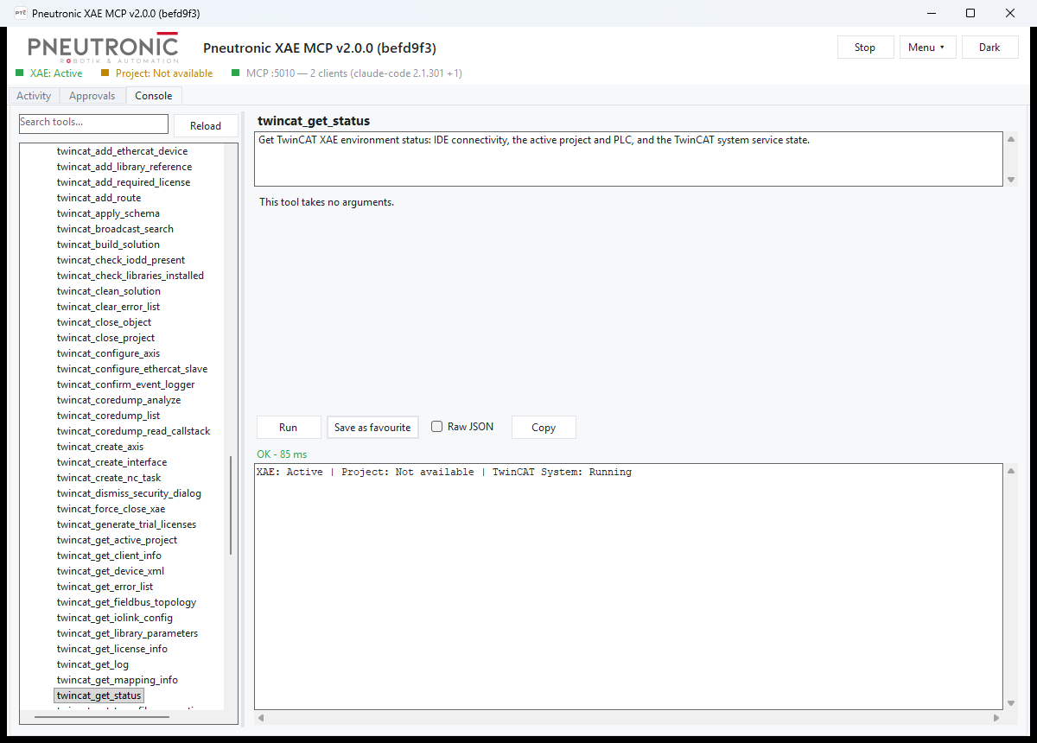
Task: Select twincat_add_required_license tool
Action: tap(124, 182)
